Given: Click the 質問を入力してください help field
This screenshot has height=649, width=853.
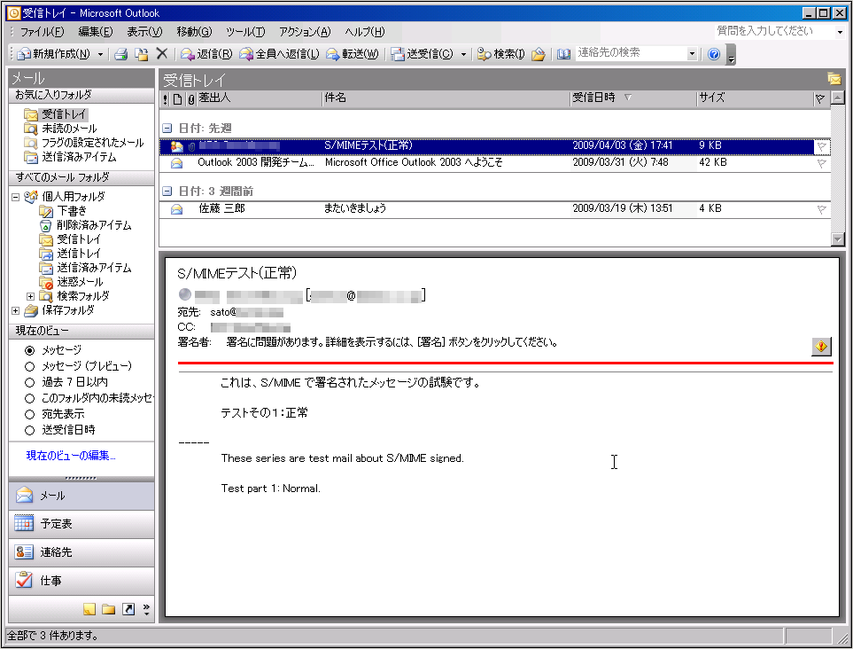Looking at the screenshot, I should 773,31.
